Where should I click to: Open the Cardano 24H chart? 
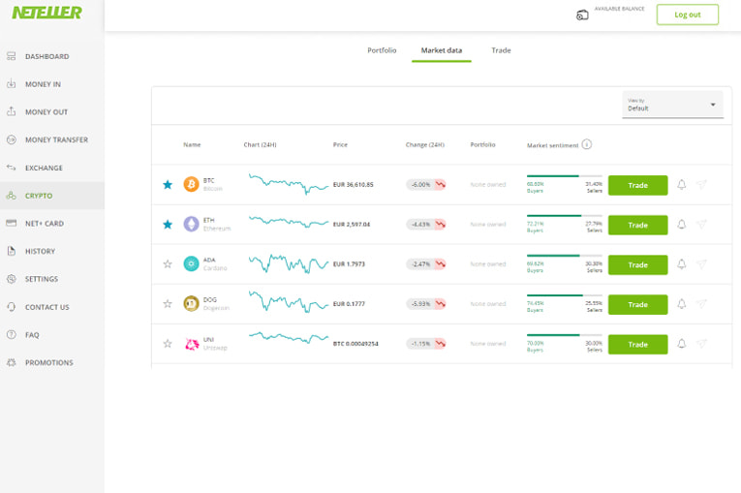289,263
